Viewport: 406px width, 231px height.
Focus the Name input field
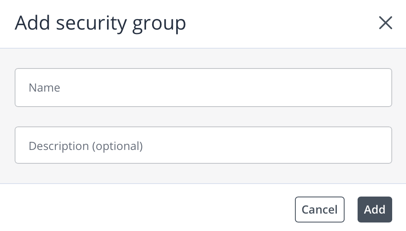pos(203,88)
